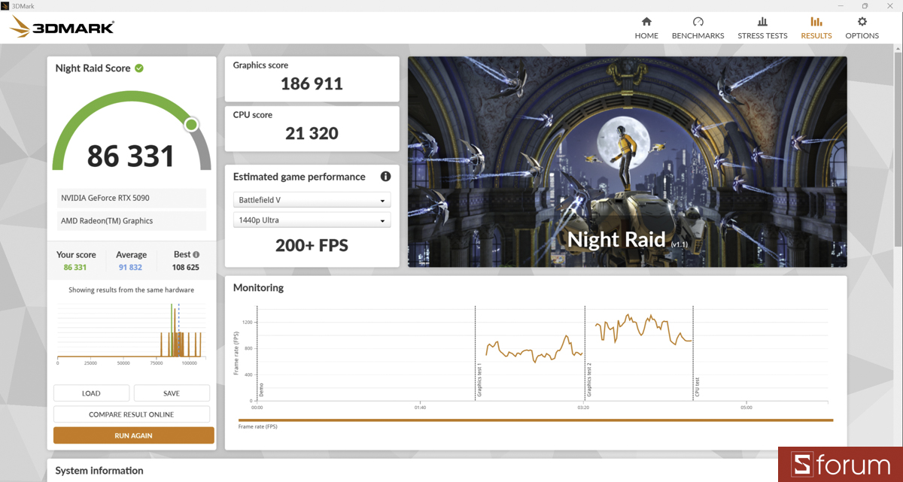Viewport: 903px width, 482px height.
Task: Click the score distribution histogram
Action: 131,331
